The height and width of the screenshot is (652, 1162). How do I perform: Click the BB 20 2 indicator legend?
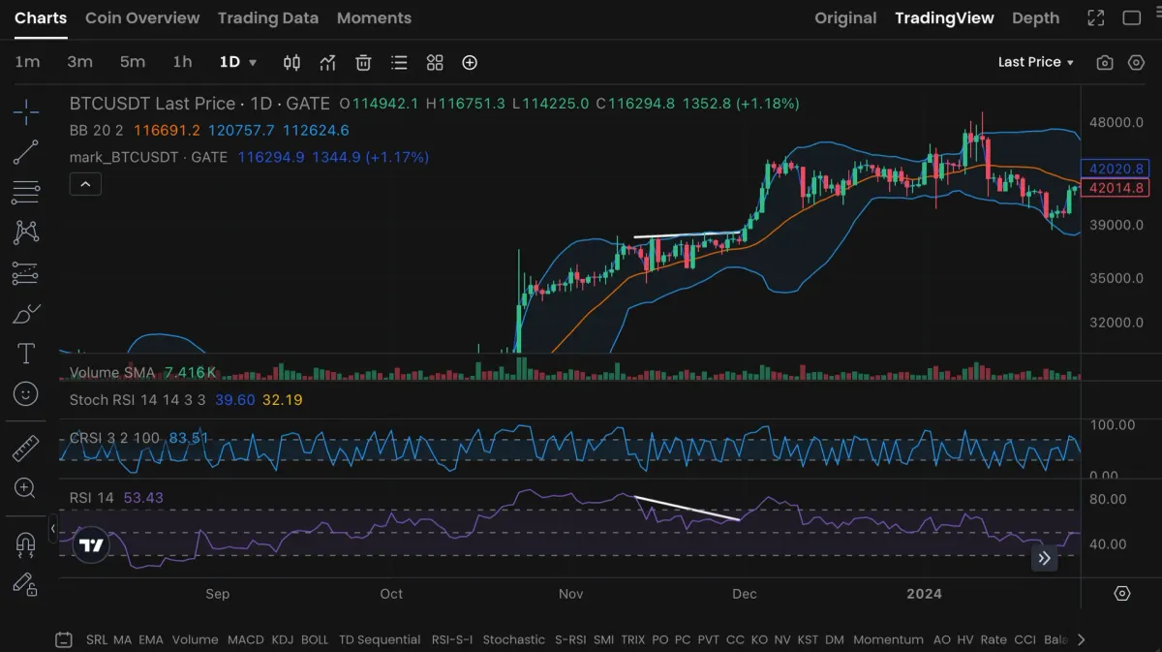coord(97,130)
